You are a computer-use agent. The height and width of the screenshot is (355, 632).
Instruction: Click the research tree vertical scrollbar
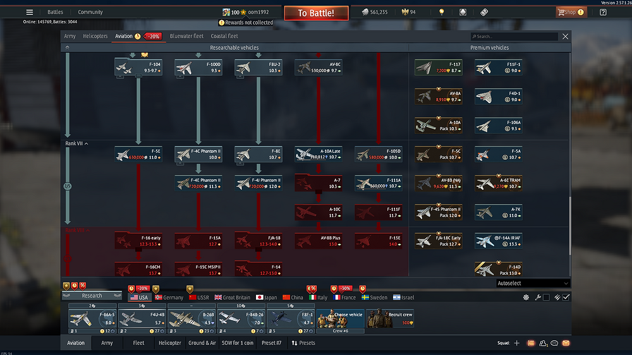point(569,226)
